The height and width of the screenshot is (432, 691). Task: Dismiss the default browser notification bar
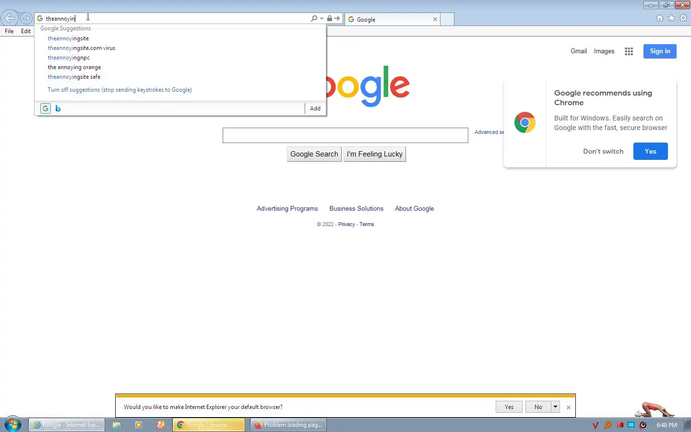569,408
